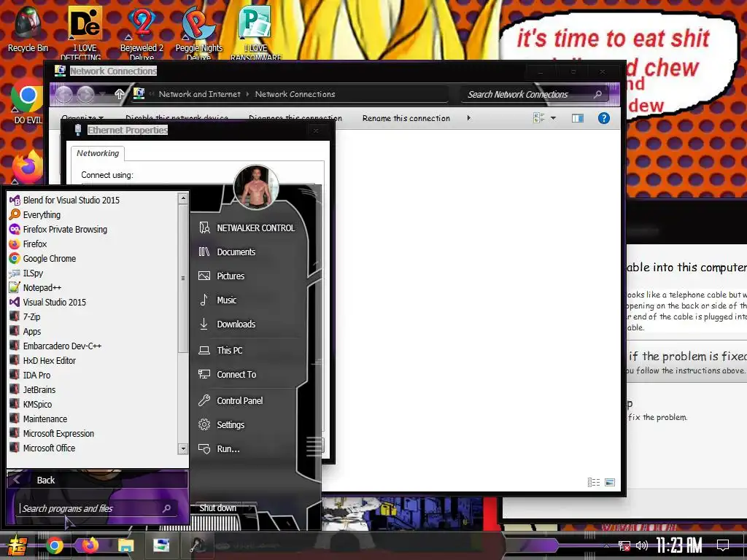Viewport: 747px width, 560px height.
Task: Open Chrome from the taskbar
Action: (54, 545)
